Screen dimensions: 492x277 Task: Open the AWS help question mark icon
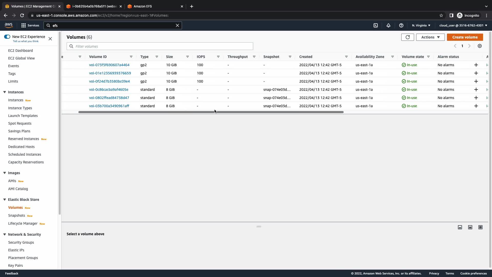click(x=401, y=25)
